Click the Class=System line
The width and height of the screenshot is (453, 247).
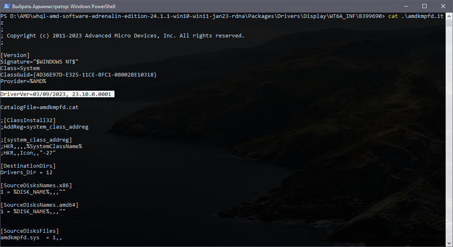point(20,68)
